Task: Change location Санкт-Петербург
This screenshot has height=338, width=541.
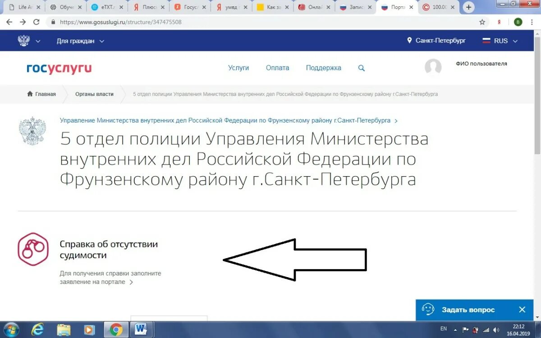Action: click(x=436, y=41)
